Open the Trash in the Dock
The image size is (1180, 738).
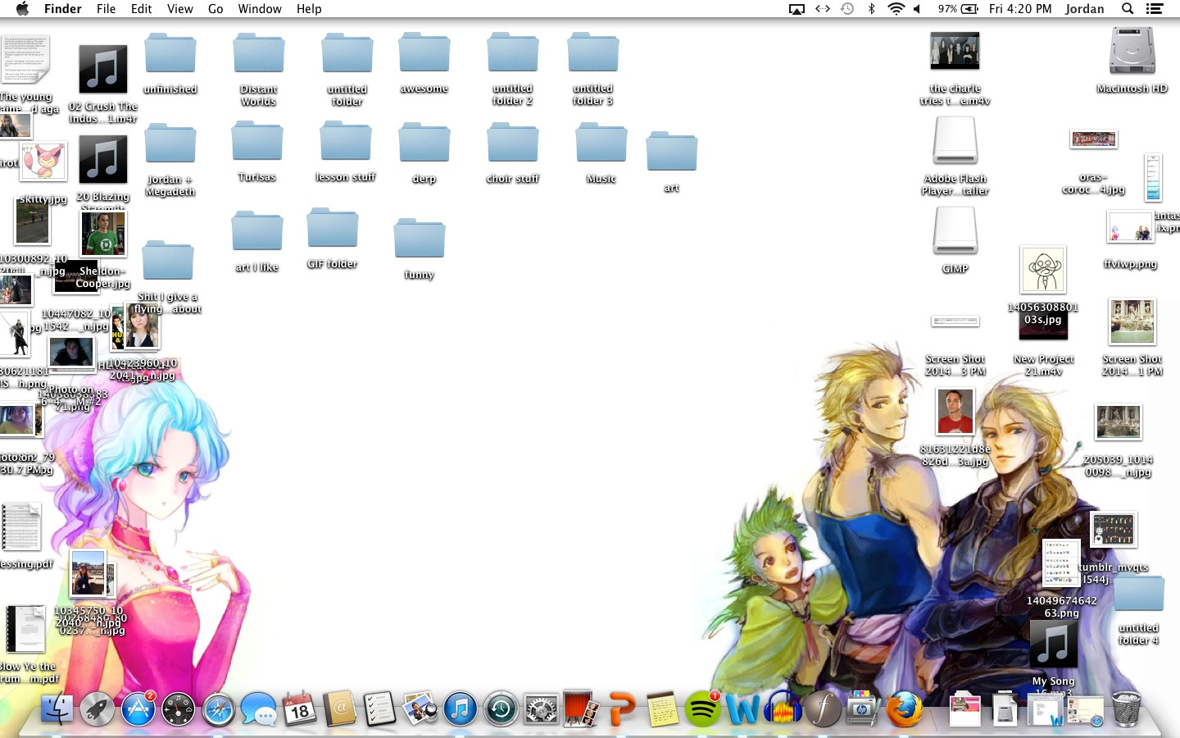[x=1127, y=708]
